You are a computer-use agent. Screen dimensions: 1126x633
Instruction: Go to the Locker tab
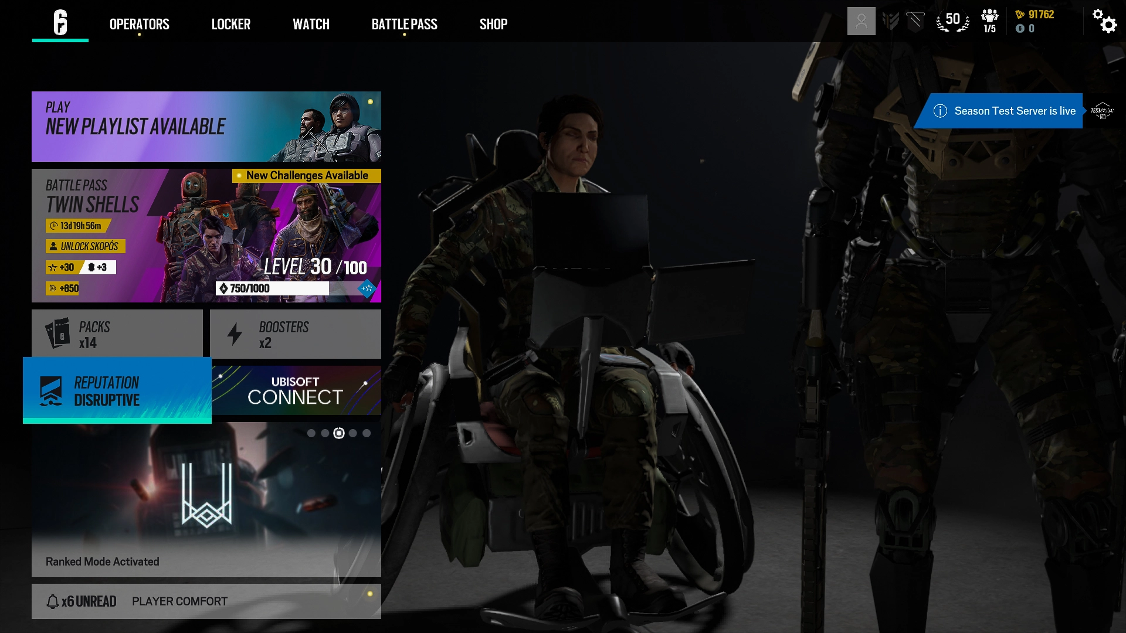click(x=230, y=24)
